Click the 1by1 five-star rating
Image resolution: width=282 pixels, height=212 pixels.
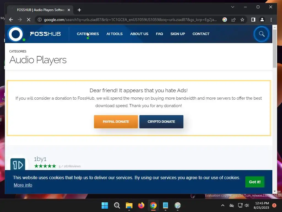point(45,166)
